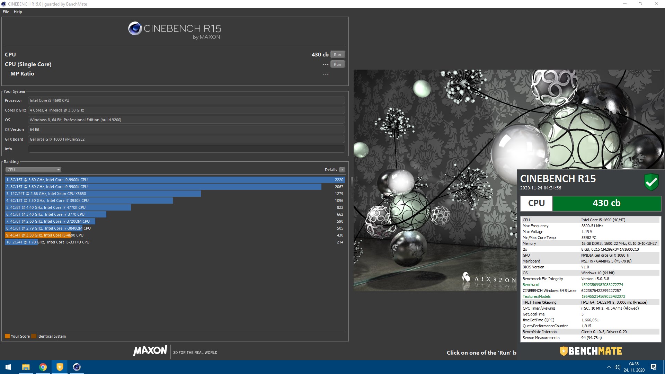Select ranking row Core i7-3770

175,214
